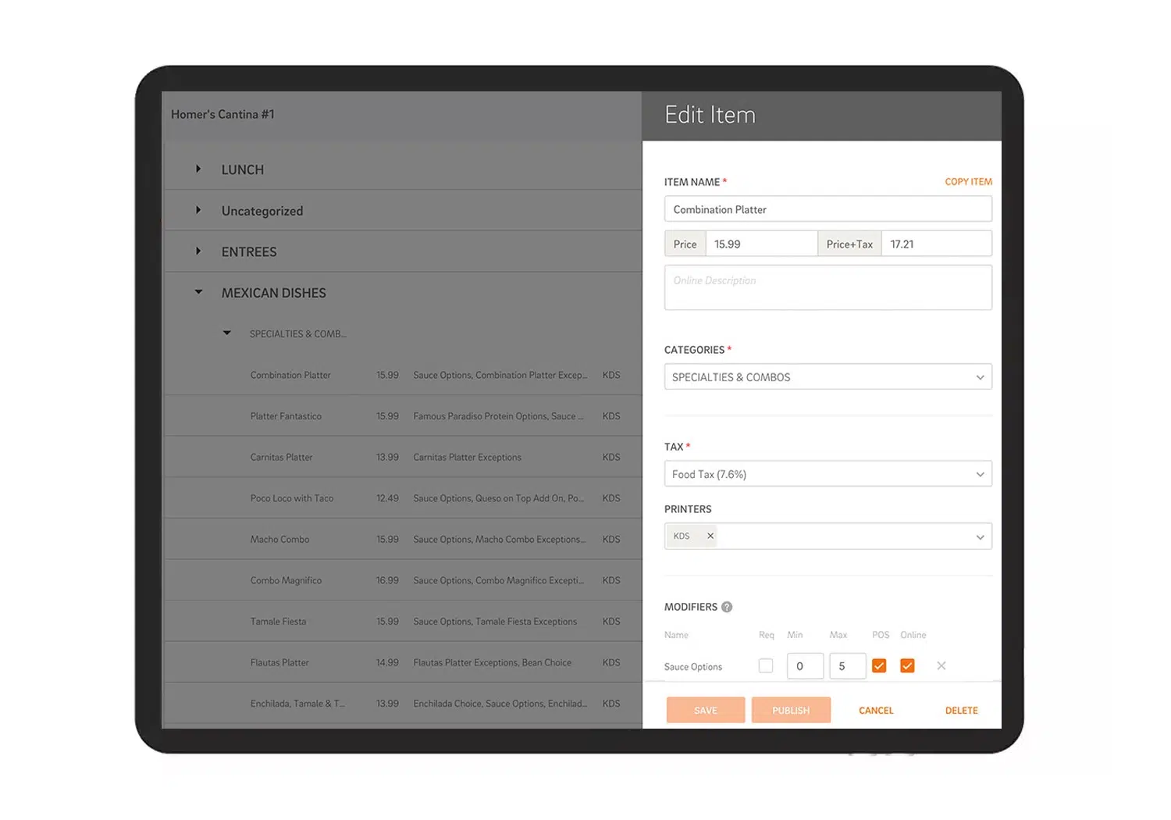
Task: Remove KDS printer tag with x
Action: tap(710, 536)
